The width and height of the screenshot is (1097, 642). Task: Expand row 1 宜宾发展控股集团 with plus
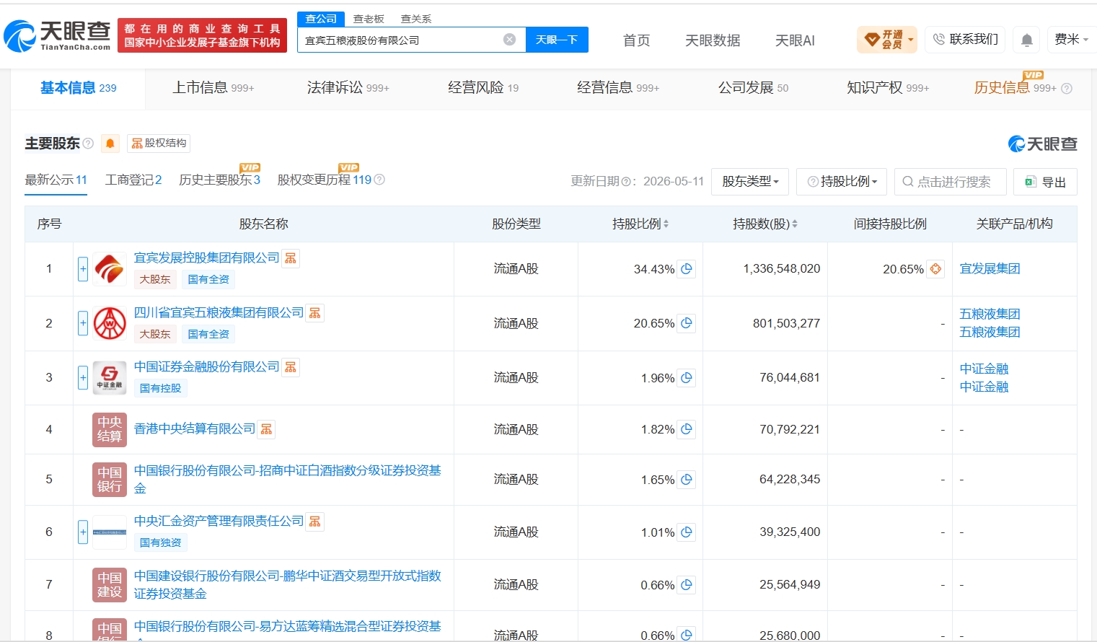coord(83,269)
